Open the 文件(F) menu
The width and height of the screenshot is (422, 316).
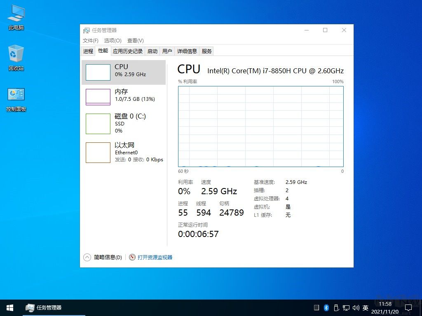point(90,40)
